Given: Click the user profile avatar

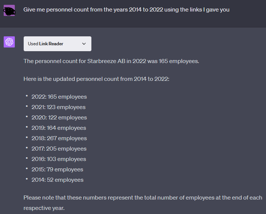Looking at the screenshot, I should pyautogui.click(x=9, y=10).
